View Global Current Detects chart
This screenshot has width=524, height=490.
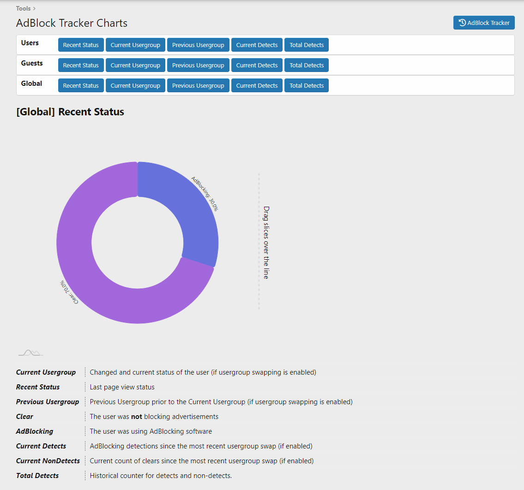coord(257,86)
